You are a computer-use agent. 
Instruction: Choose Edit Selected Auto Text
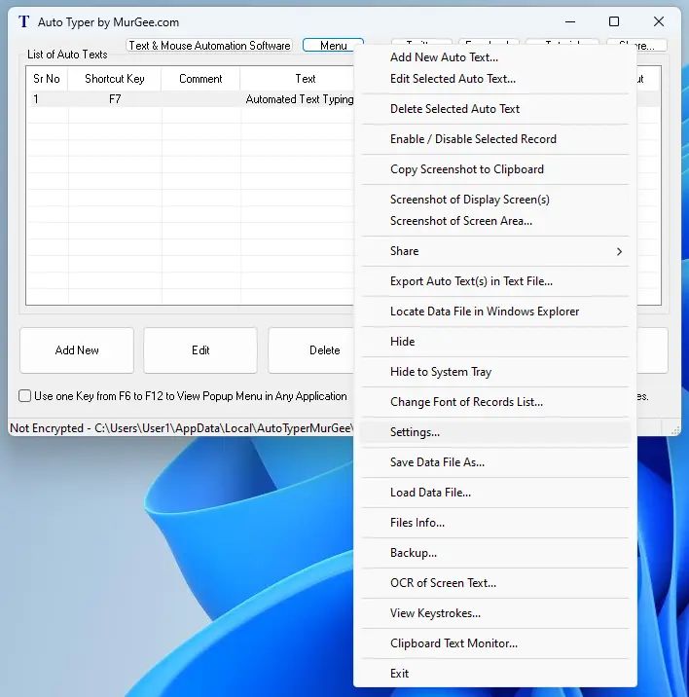tap(495, 79)
